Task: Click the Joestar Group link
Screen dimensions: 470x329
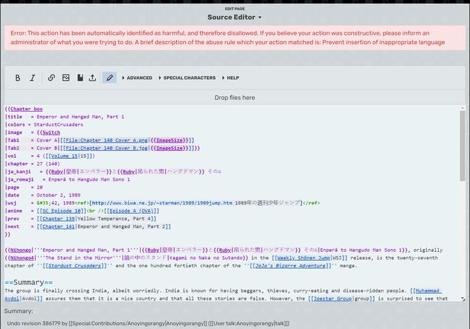Action: [332, 298]
